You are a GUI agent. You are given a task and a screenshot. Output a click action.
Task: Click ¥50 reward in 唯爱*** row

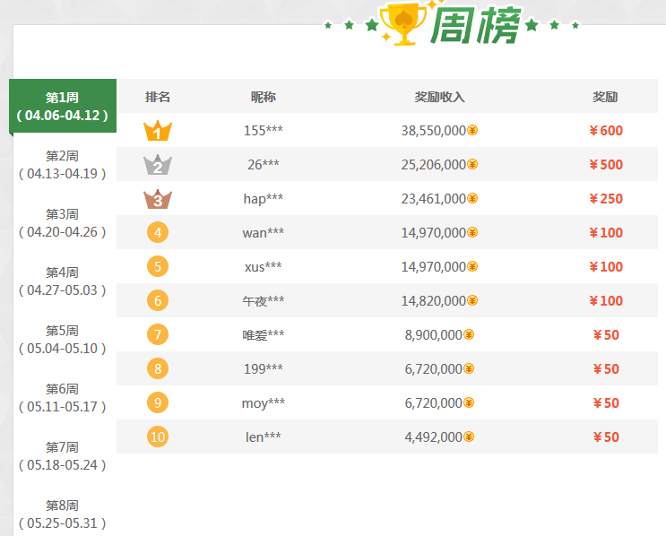[x=606, y=334]
